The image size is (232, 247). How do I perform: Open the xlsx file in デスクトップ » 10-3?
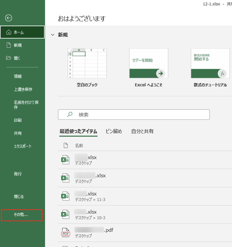pos(145,214)
